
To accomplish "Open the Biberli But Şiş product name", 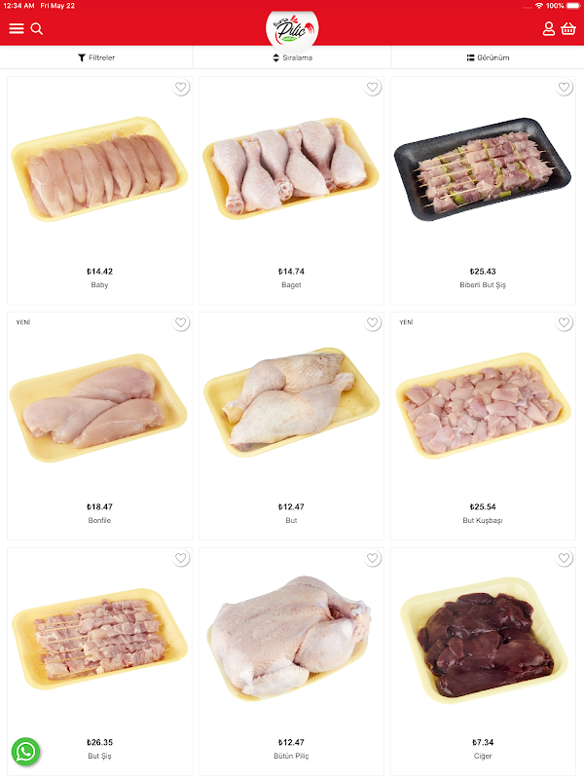I will coord(483,284).
